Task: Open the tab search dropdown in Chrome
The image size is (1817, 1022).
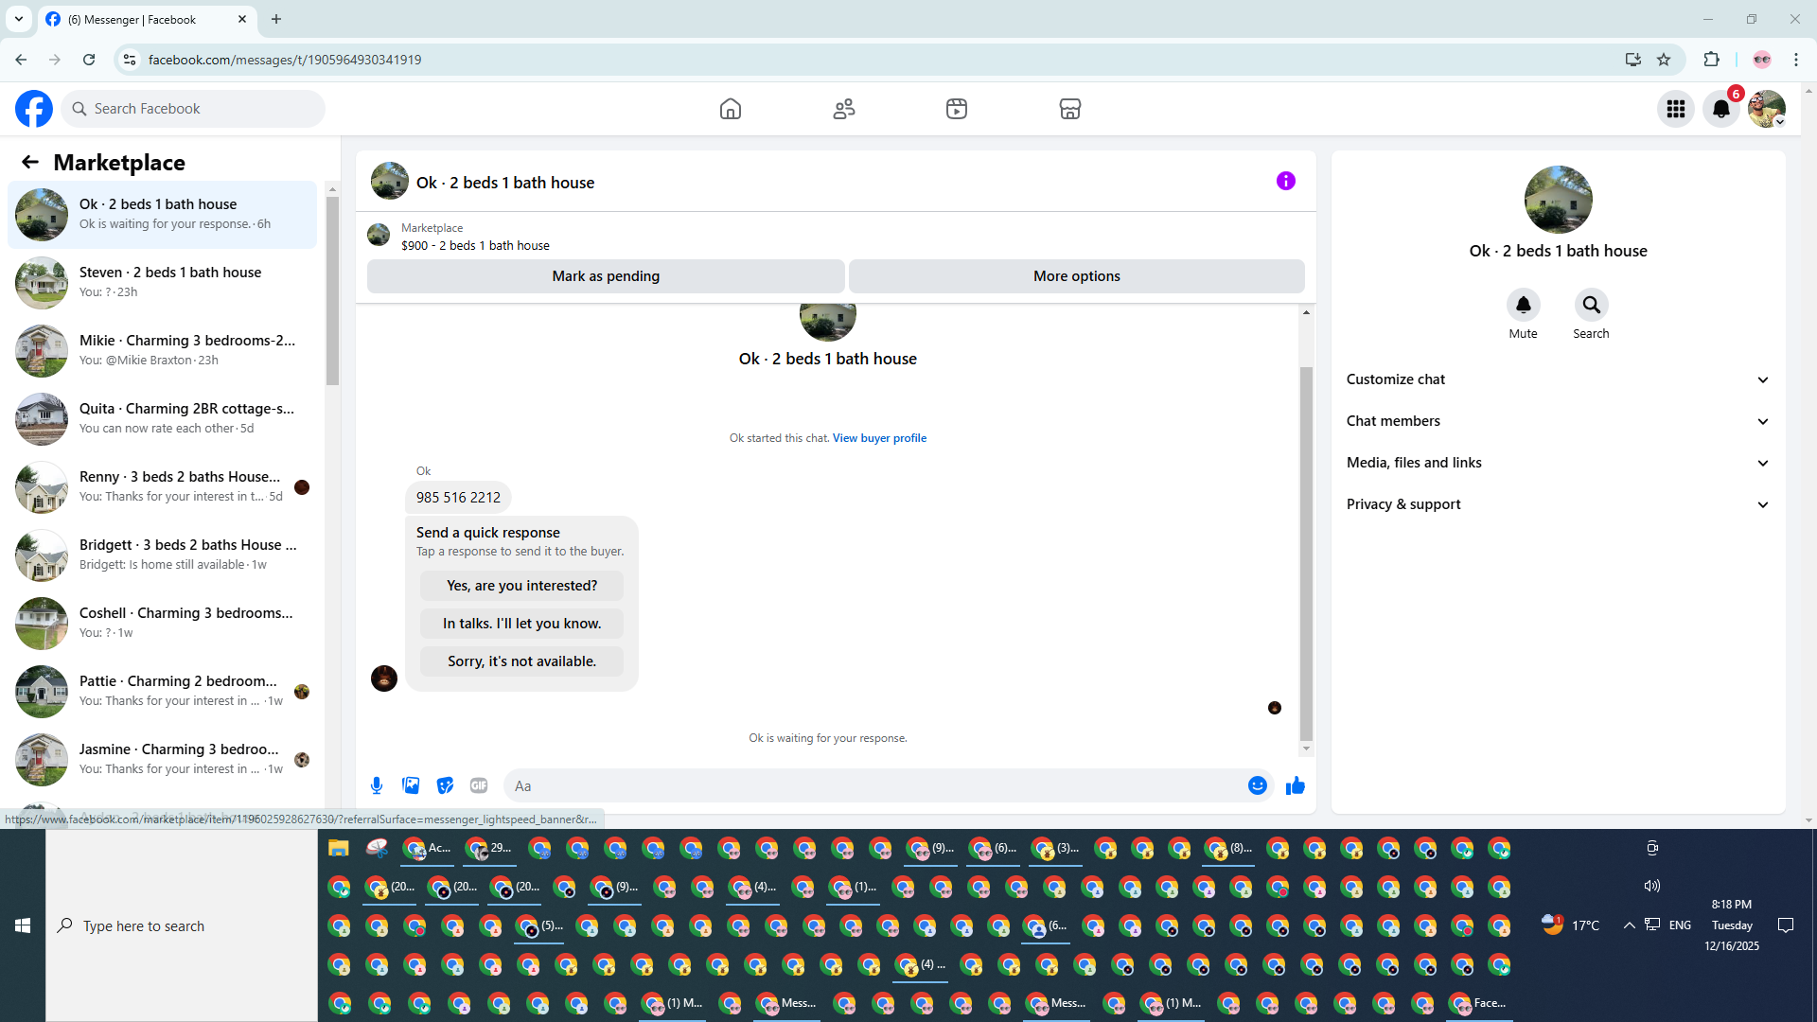Action: coord(19,19)
